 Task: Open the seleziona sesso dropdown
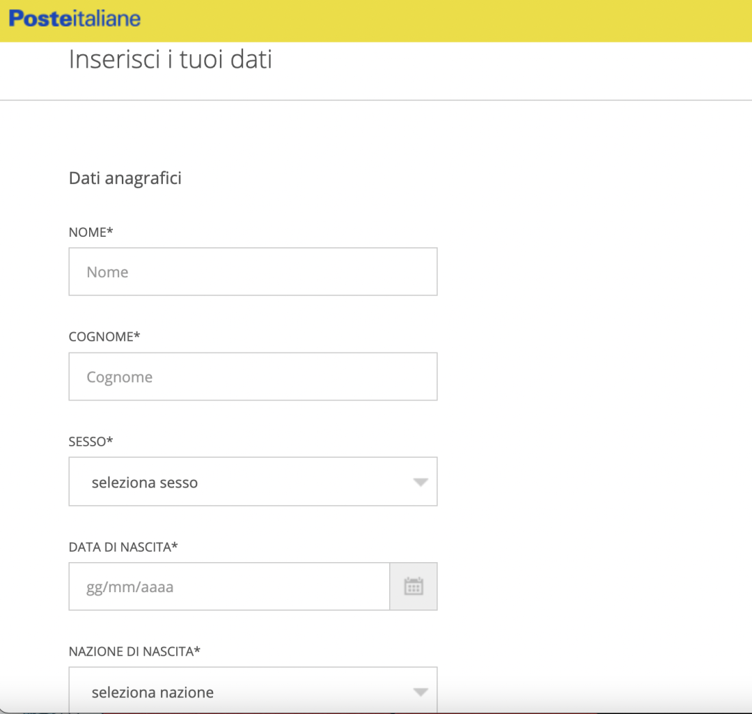click(x=253, y=481)
